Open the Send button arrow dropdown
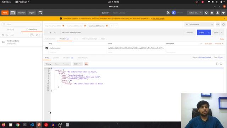This screenshot has width=227, height=128. click(x=209, y=32)
